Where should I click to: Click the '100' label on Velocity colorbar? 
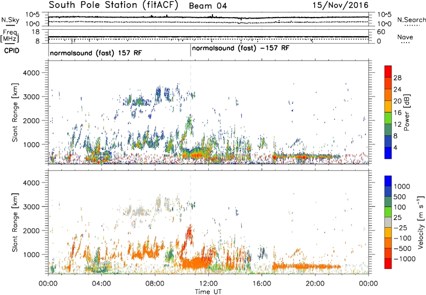click(399, 207)
